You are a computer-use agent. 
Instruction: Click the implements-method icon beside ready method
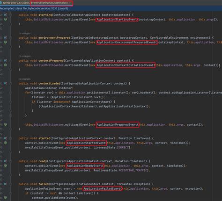5,161
